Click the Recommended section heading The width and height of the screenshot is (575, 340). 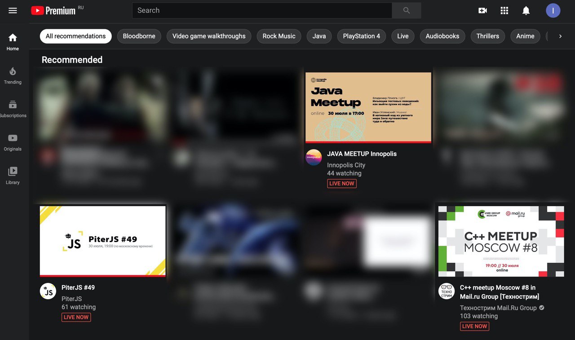[x=72, y=60]
